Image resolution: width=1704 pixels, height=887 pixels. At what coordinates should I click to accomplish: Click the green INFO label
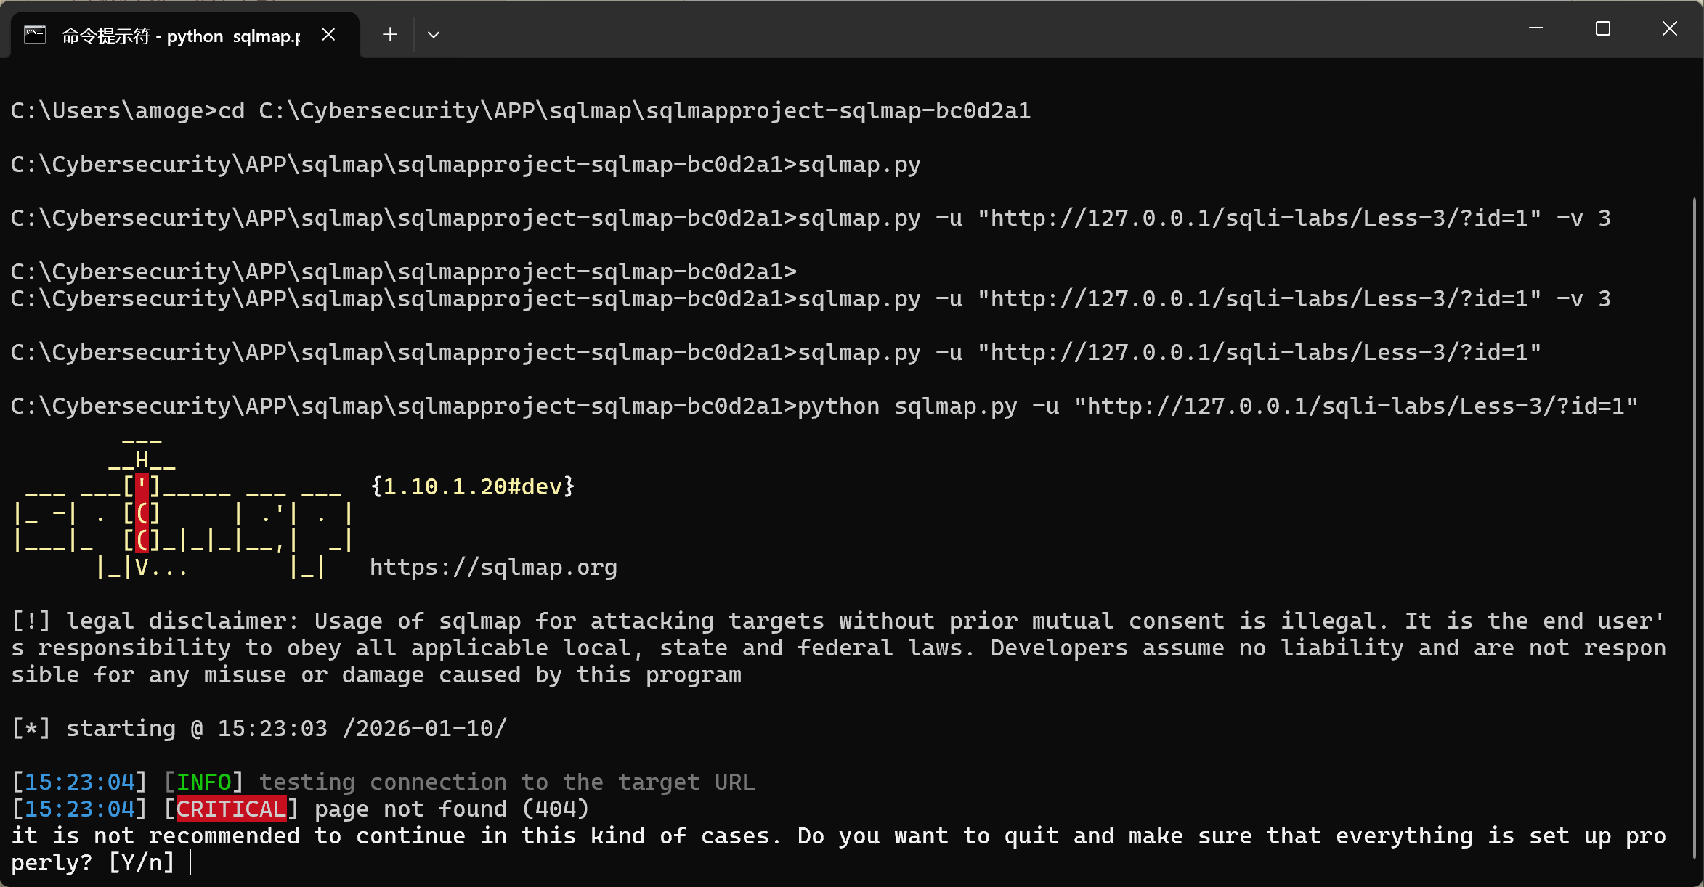click(x=204, y=782)
